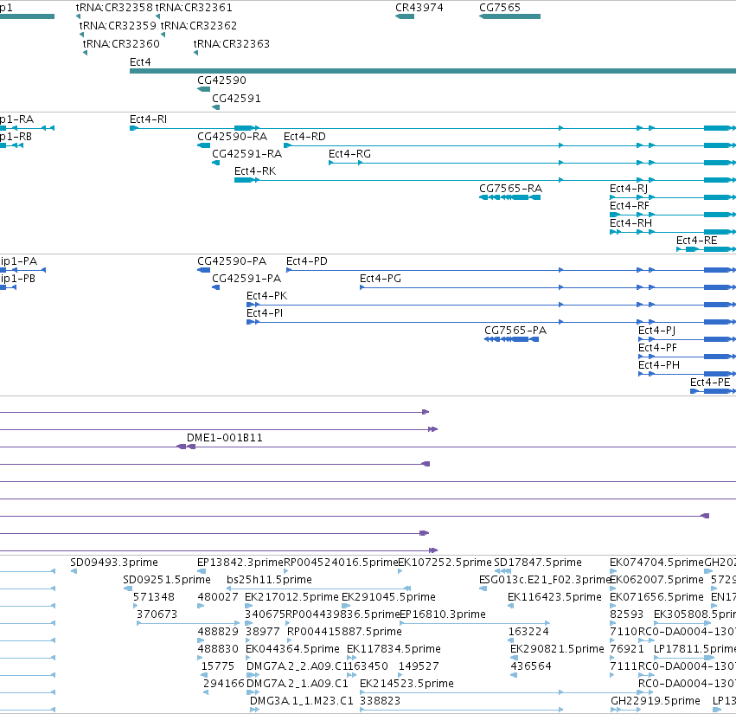Viewport: 736px width, 714px height.
Task: Click the EP13842.3prime EST label
Action: point(240,563)
